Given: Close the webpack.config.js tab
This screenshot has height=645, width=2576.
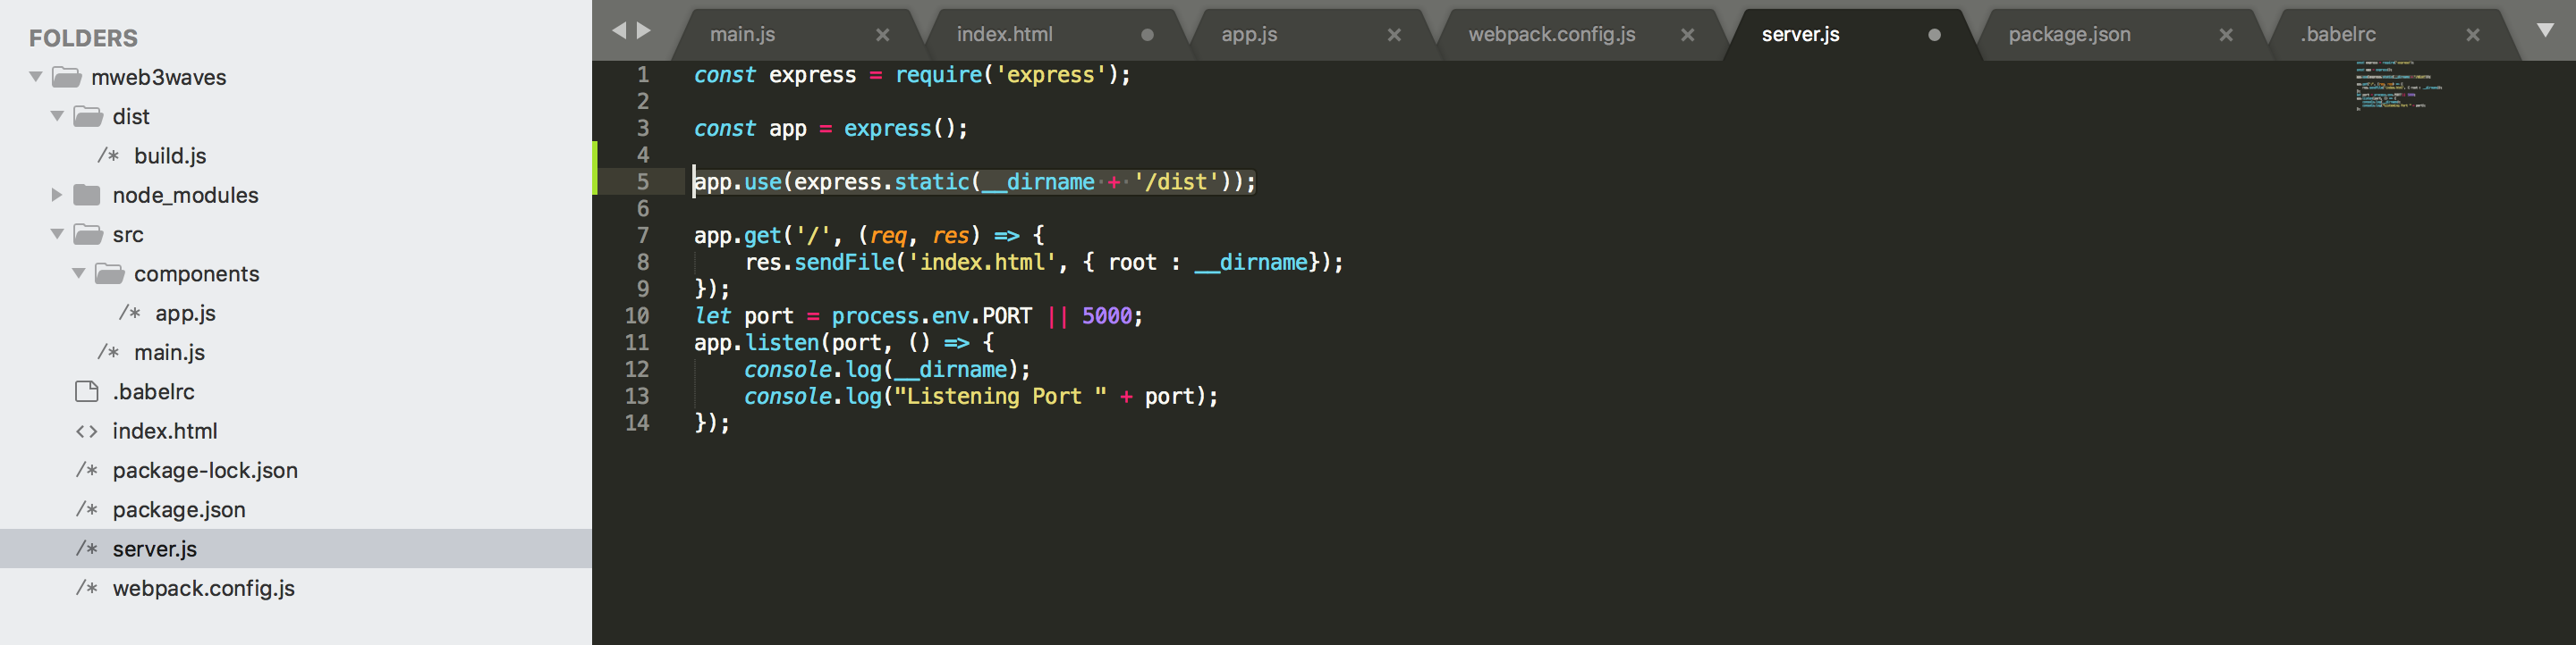Looking at the screenshot, I should click(1688, 35).
